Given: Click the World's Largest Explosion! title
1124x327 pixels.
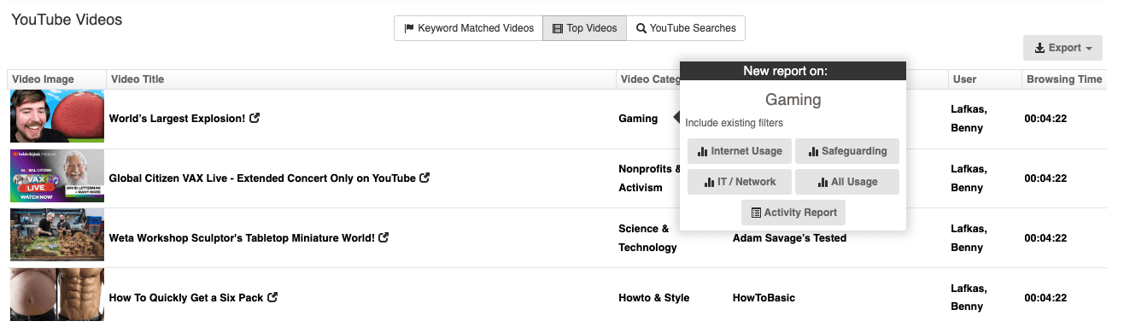Looking at the screenshot, I should tap(177, 119).
